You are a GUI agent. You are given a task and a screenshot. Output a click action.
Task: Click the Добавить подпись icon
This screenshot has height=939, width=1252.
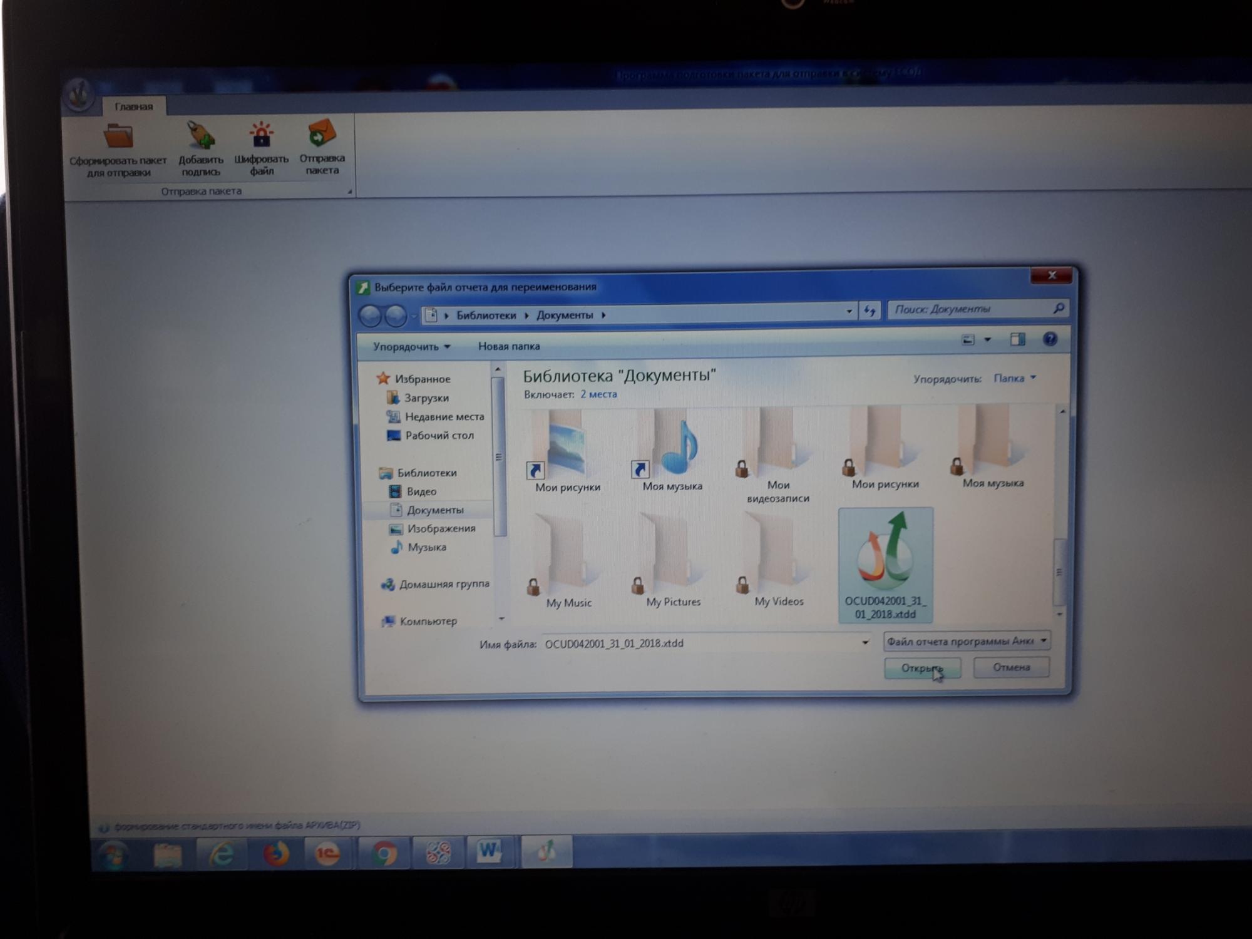coord(201,135)
